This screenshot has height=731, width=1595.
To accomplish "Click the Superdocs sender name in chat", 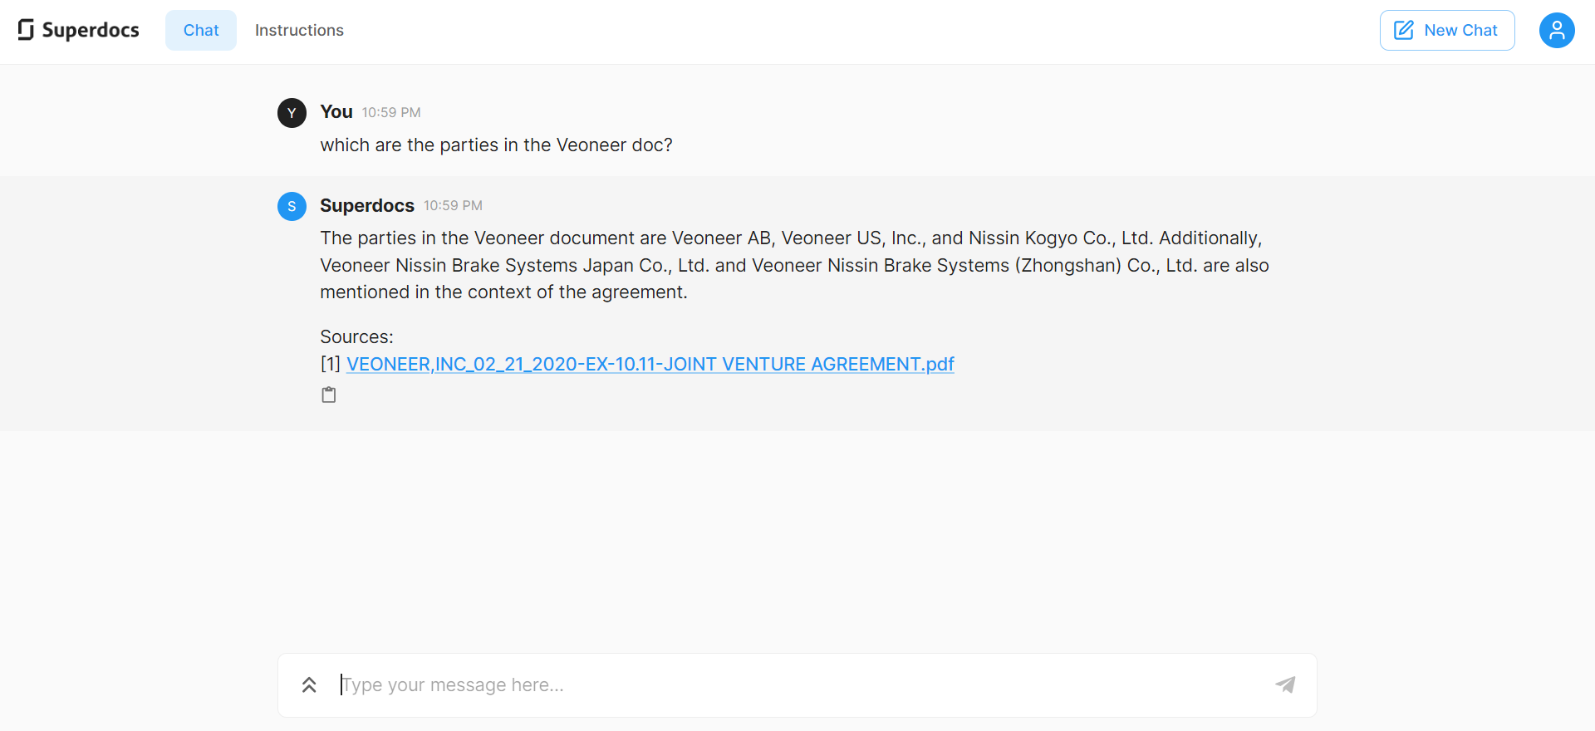I will pyautogui.click(x=366, y=206).
